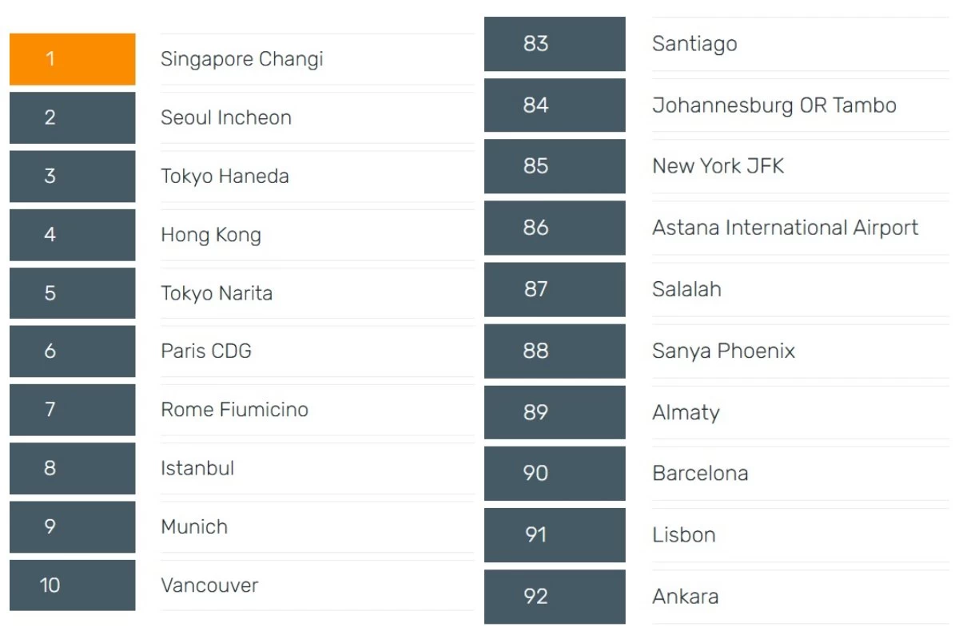The height and width of the screenshot is (639, 959).
Task: Open Astana International Airport entry
Action: coord(785,228)
